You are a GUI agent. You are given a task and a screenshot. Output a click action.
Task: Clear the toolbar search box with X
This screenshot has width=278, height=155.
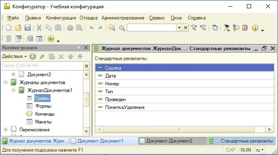coord(186,28)
